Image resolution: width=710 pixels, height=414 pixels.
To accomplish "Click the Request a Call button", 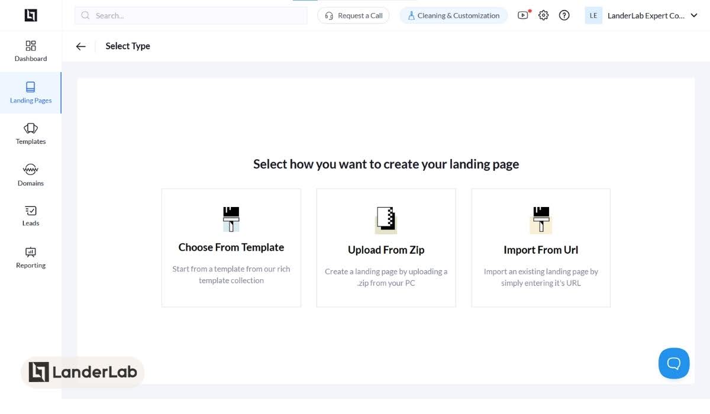I will coord(353,15).
